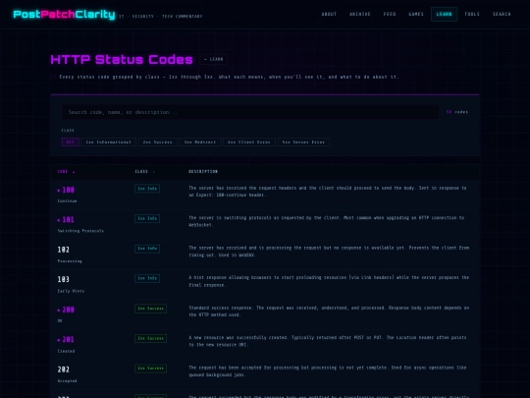The image size is (530, 398).
Task: Click the 1xx Info badge in row 102
Action: [x=147, y=249]
